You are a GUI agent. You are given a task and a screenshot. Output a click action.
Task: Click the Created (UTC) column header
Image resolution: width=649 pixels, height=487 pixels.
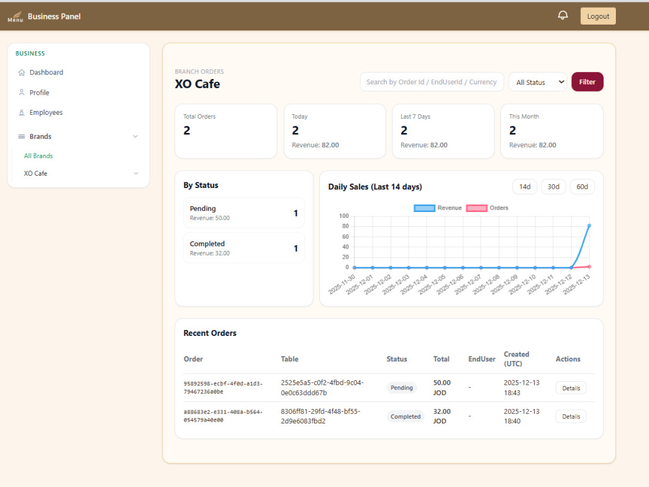point(516,359)
